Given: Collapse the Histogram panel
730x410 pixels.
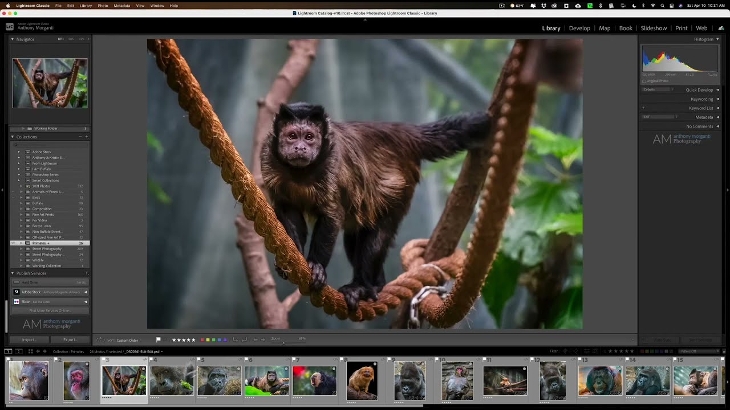Looking at the screenshot, I should 717,39.
